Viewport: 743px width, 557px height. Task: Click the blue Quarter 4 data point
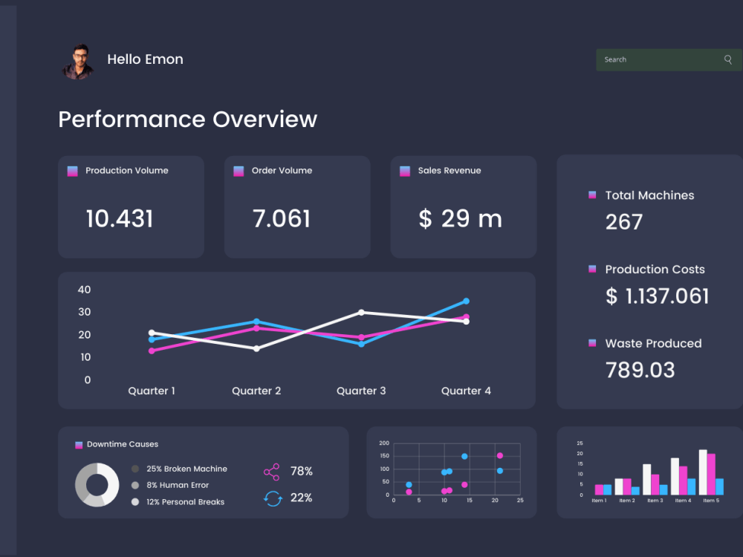tap(467, 302)
